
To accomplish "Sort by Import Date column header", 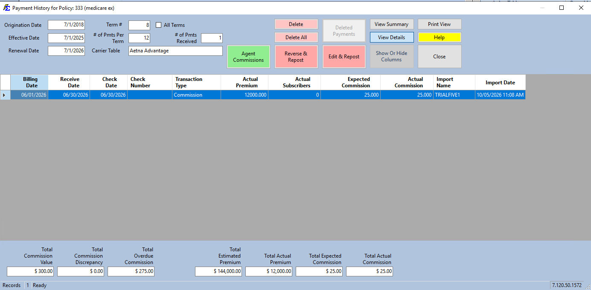I will click(501, 83).
